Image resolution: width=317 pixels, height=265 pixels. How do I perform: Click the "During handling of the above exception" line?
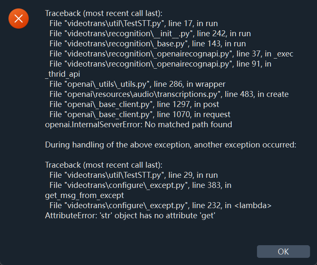[x=171, y=145]
